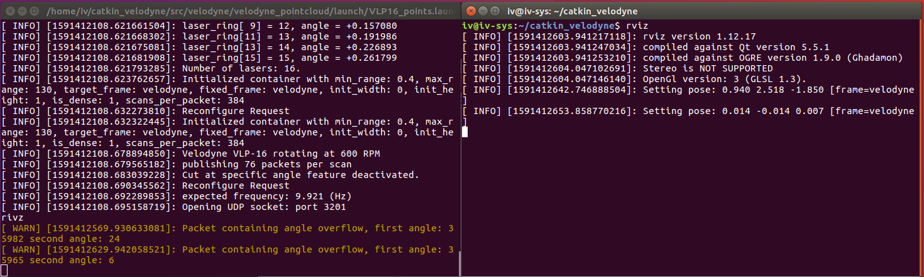924x277 pixels.
Task: Click 'Opening UDP socket: port 3201' line
Action: (174, 207)
